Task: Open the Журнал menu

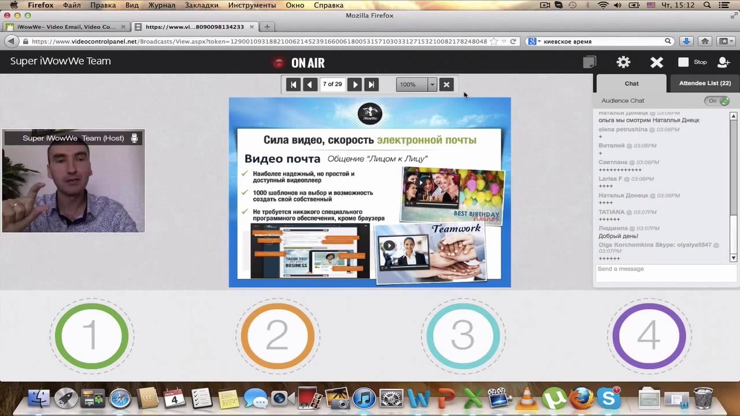Action: [x=161, y=5]
